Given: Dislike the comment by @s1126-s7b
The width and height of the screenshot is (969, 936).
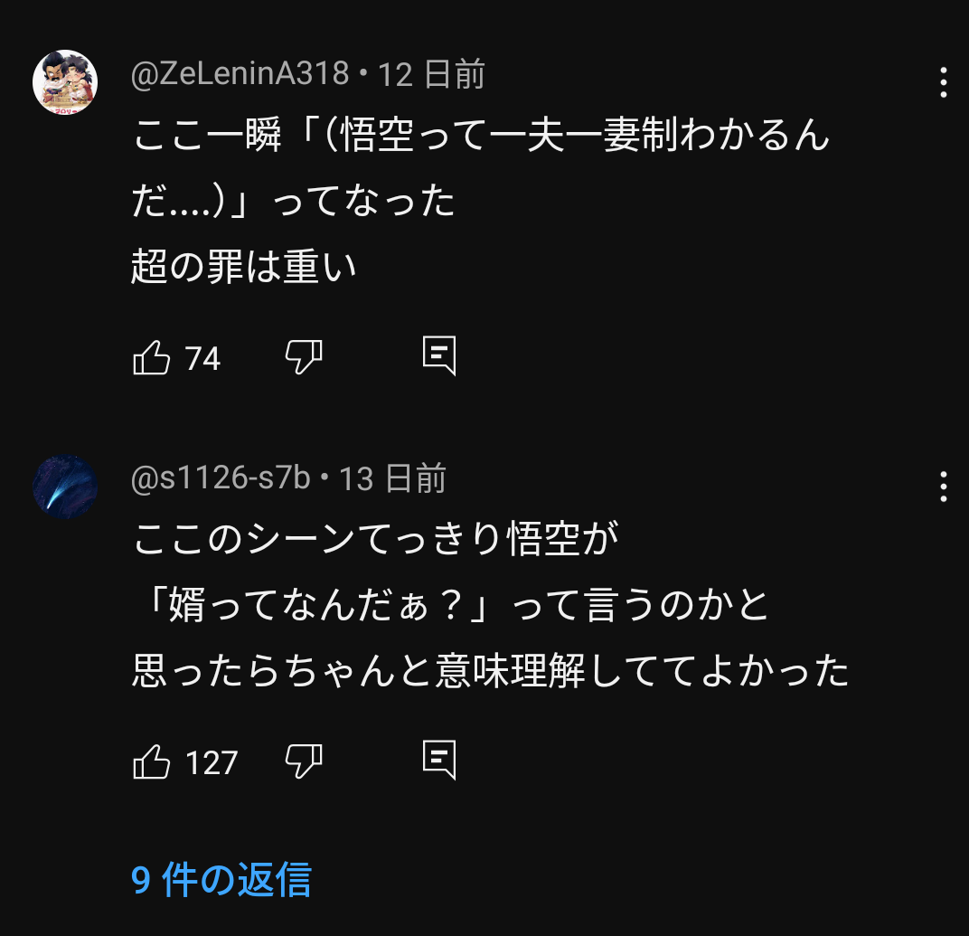Looking at the screenshot, I should tap(304, 762).
